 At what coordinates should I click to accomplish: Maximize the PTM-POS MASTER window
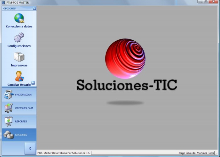tap(206, 2)
